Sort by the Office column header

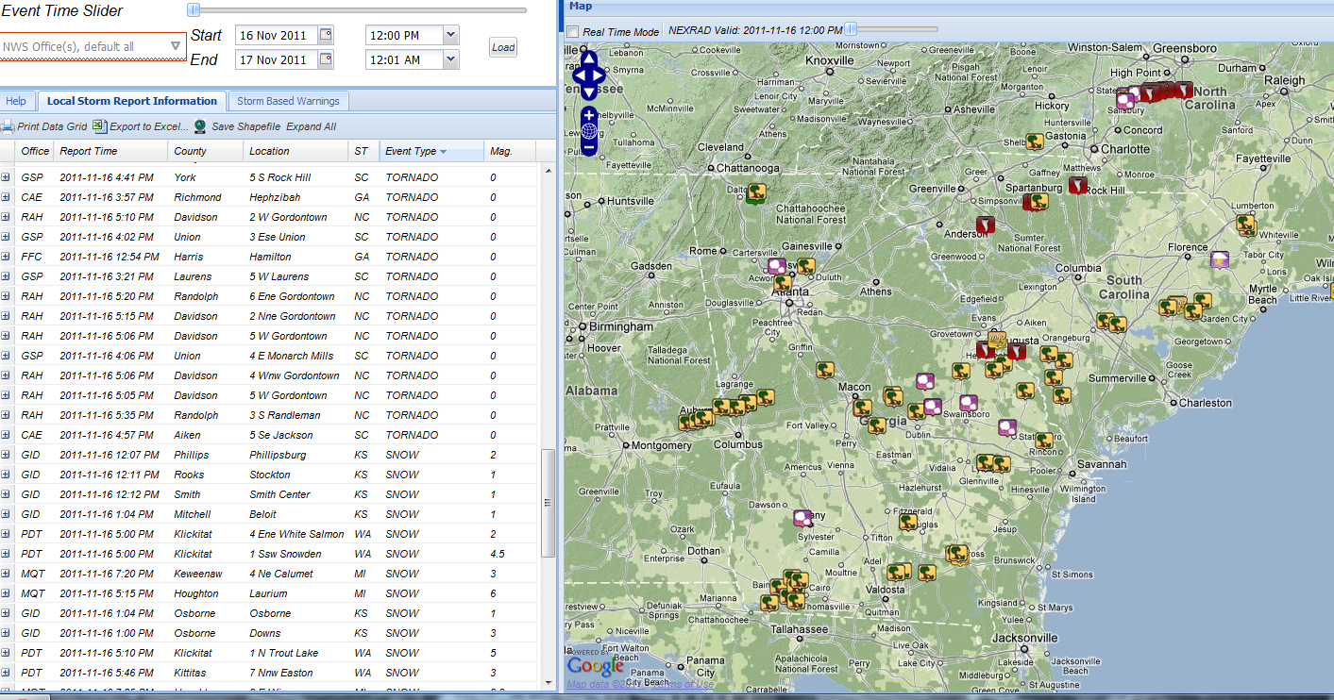(x=35, y=151)
